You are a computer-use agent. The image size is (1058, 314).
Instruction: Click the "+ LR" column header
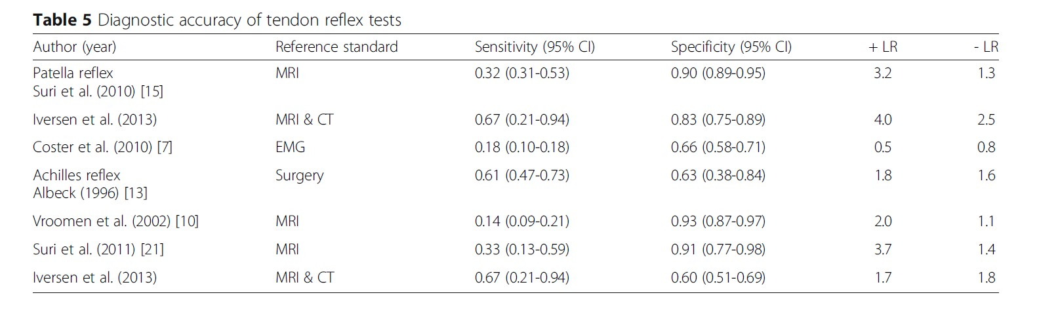tap(883, 47)
